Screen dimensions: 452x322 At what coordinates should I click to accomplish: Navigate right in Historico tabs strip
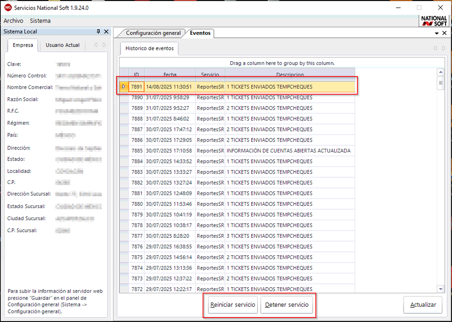pyautogui.click(x=444, y=48)
